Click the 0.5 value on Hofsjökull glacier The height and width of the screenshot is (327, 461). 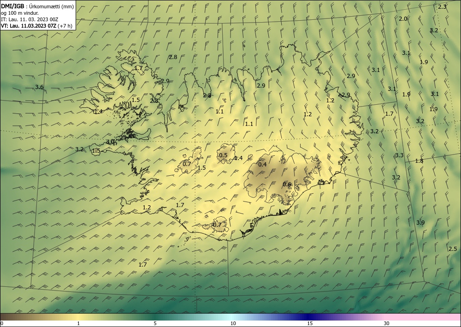pyautogui.click(x=223, y=155)
